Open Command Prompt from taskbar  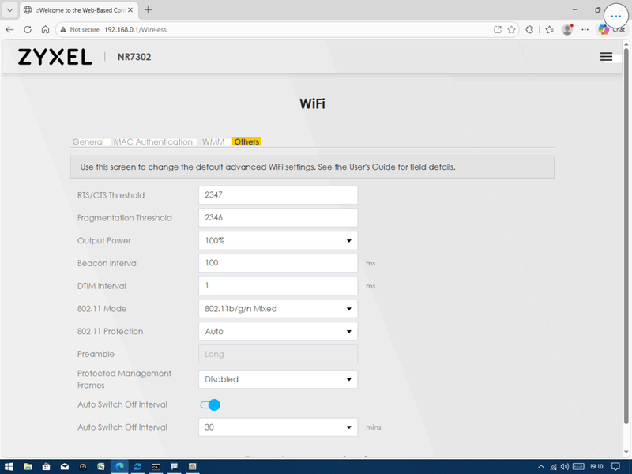pos(156,466)
